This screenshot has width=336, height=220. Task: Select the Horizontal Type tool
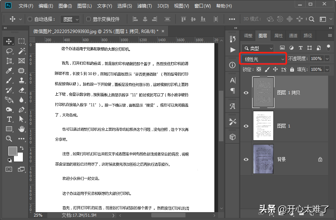[x=9, y=119]
